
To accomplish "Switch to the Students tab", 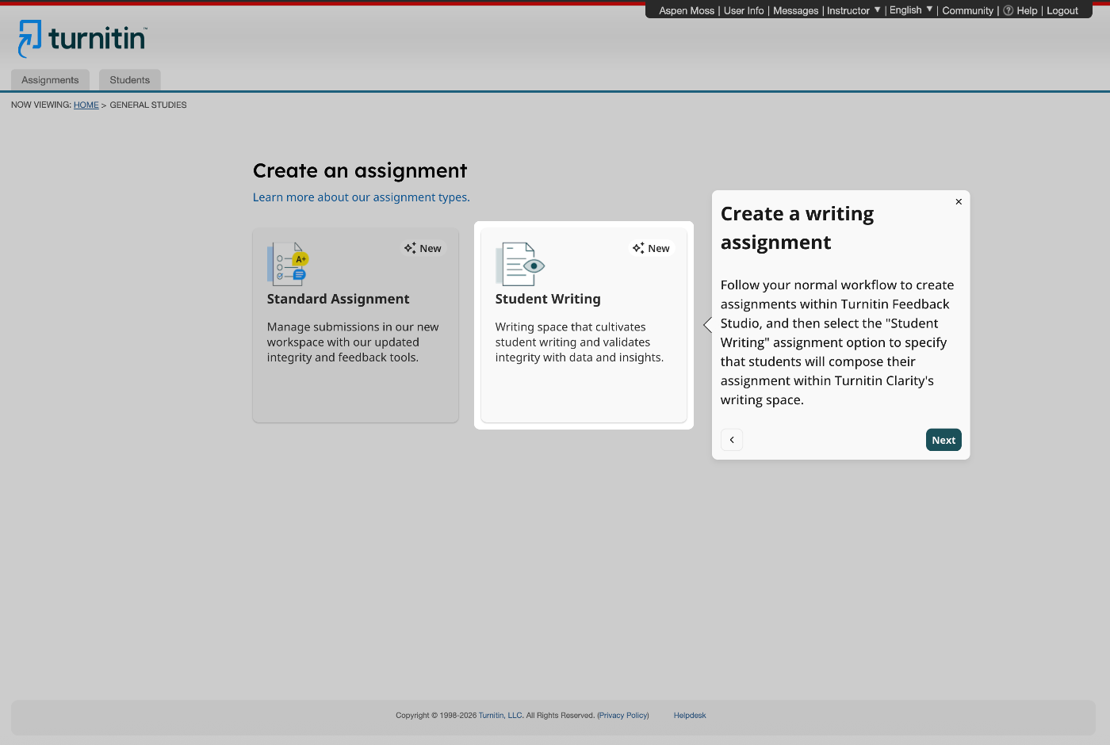I will point(130,80).
